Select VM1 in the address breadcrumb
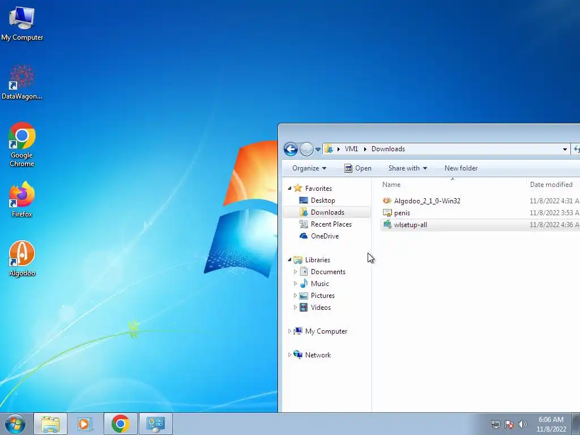 coord(351,149)
